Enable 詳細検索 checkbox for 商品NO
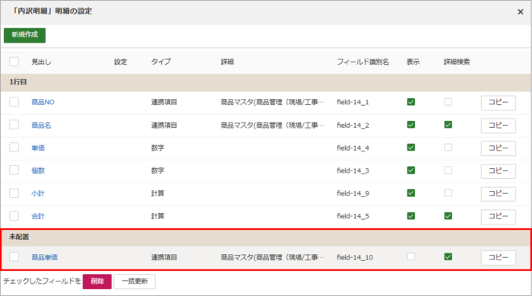 448,102
